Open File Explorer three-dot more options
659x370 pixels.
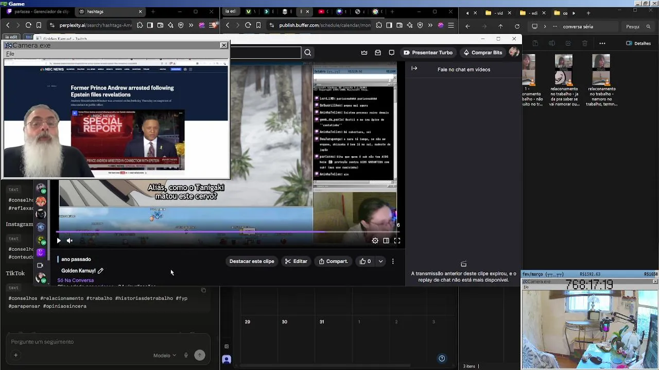[x=602, y=43]
